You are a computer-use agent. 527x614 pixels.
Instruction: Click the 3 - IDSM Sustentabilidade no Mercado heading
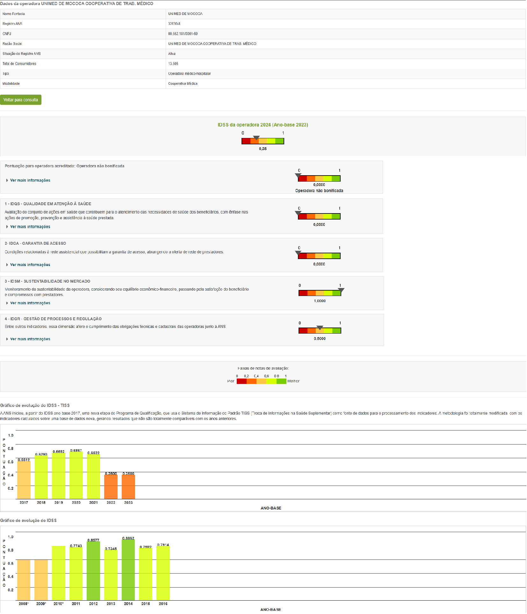[x=47, y=281]
